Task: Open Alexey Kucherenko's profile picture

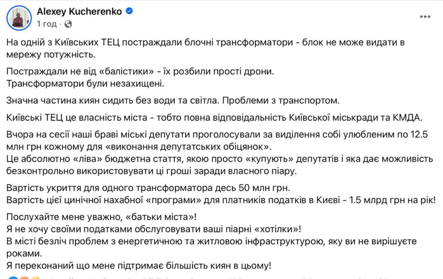Action: point(19,18)
